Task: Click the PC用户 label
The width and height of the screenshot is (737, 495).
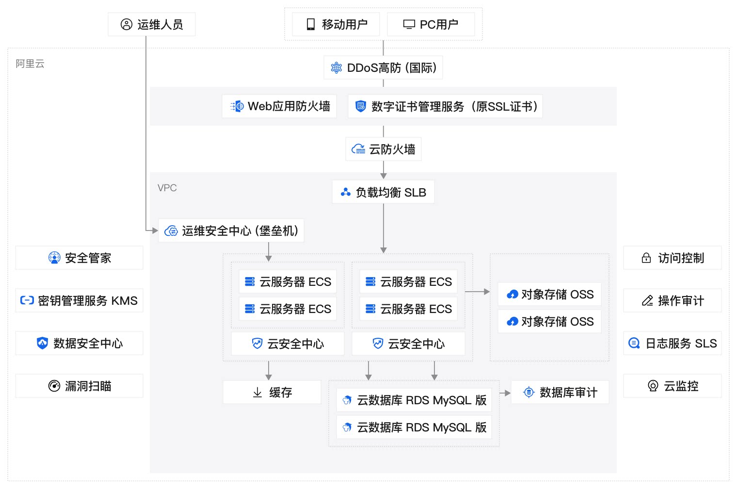Action: point(439,24)
